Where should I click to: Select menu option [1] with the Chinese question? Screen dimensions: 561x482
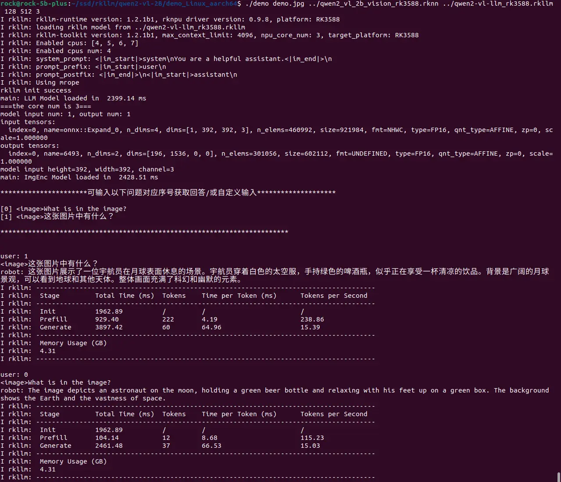[57, 217]
